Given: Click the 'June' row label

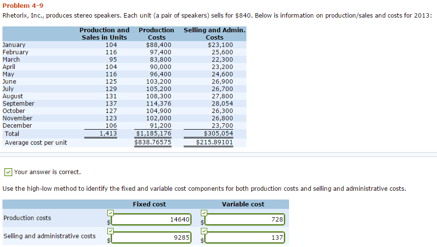Looking at the screenshot, I should 9,82.
